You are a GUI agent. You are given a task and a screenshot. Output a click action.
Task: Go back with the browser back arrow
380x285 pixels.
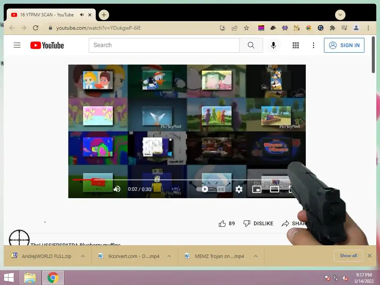(12, 28)
